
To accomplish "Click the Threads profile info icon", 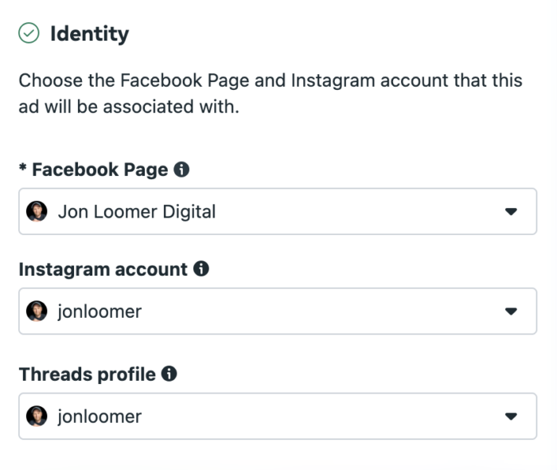I will tap(169, 374).
